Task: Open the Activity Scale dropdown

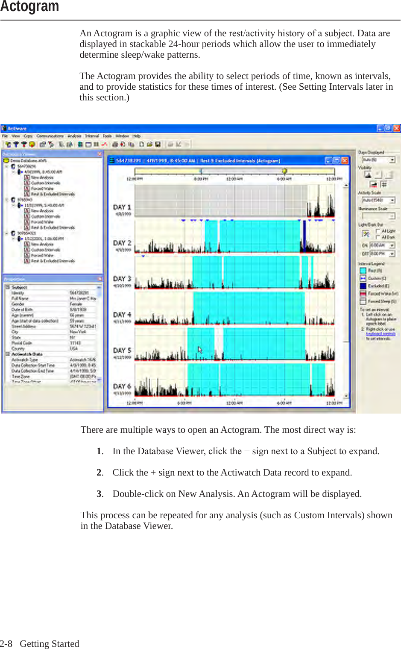Action: [x=392, y=200]
